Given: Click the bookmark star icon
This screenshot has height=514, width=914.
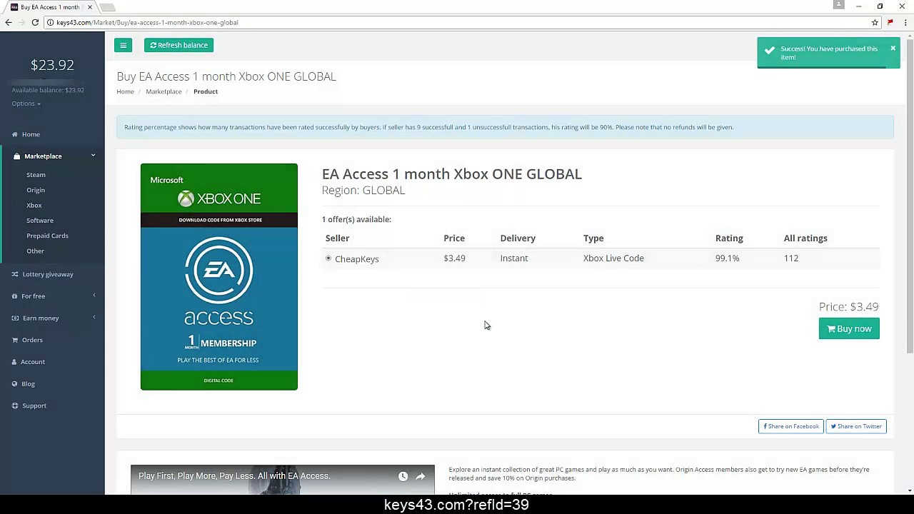Looking at the screenshot, I should (x=875, y=22).
